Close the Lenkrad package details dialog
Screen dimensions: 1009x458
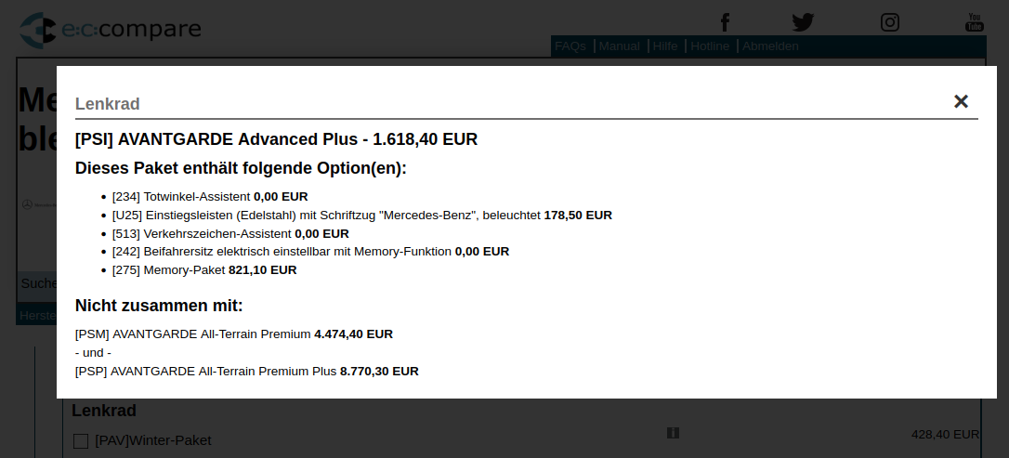point(960,101)
